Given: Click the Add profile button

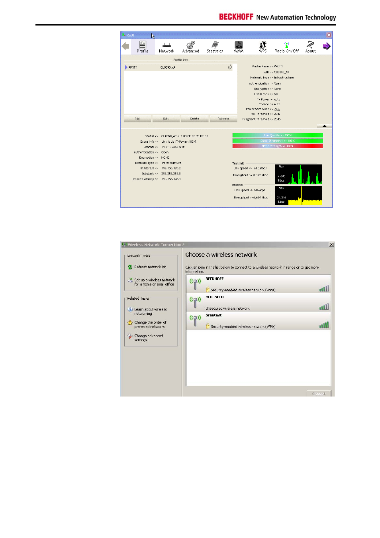Looking at the screenshot, I should coord(137,118).
